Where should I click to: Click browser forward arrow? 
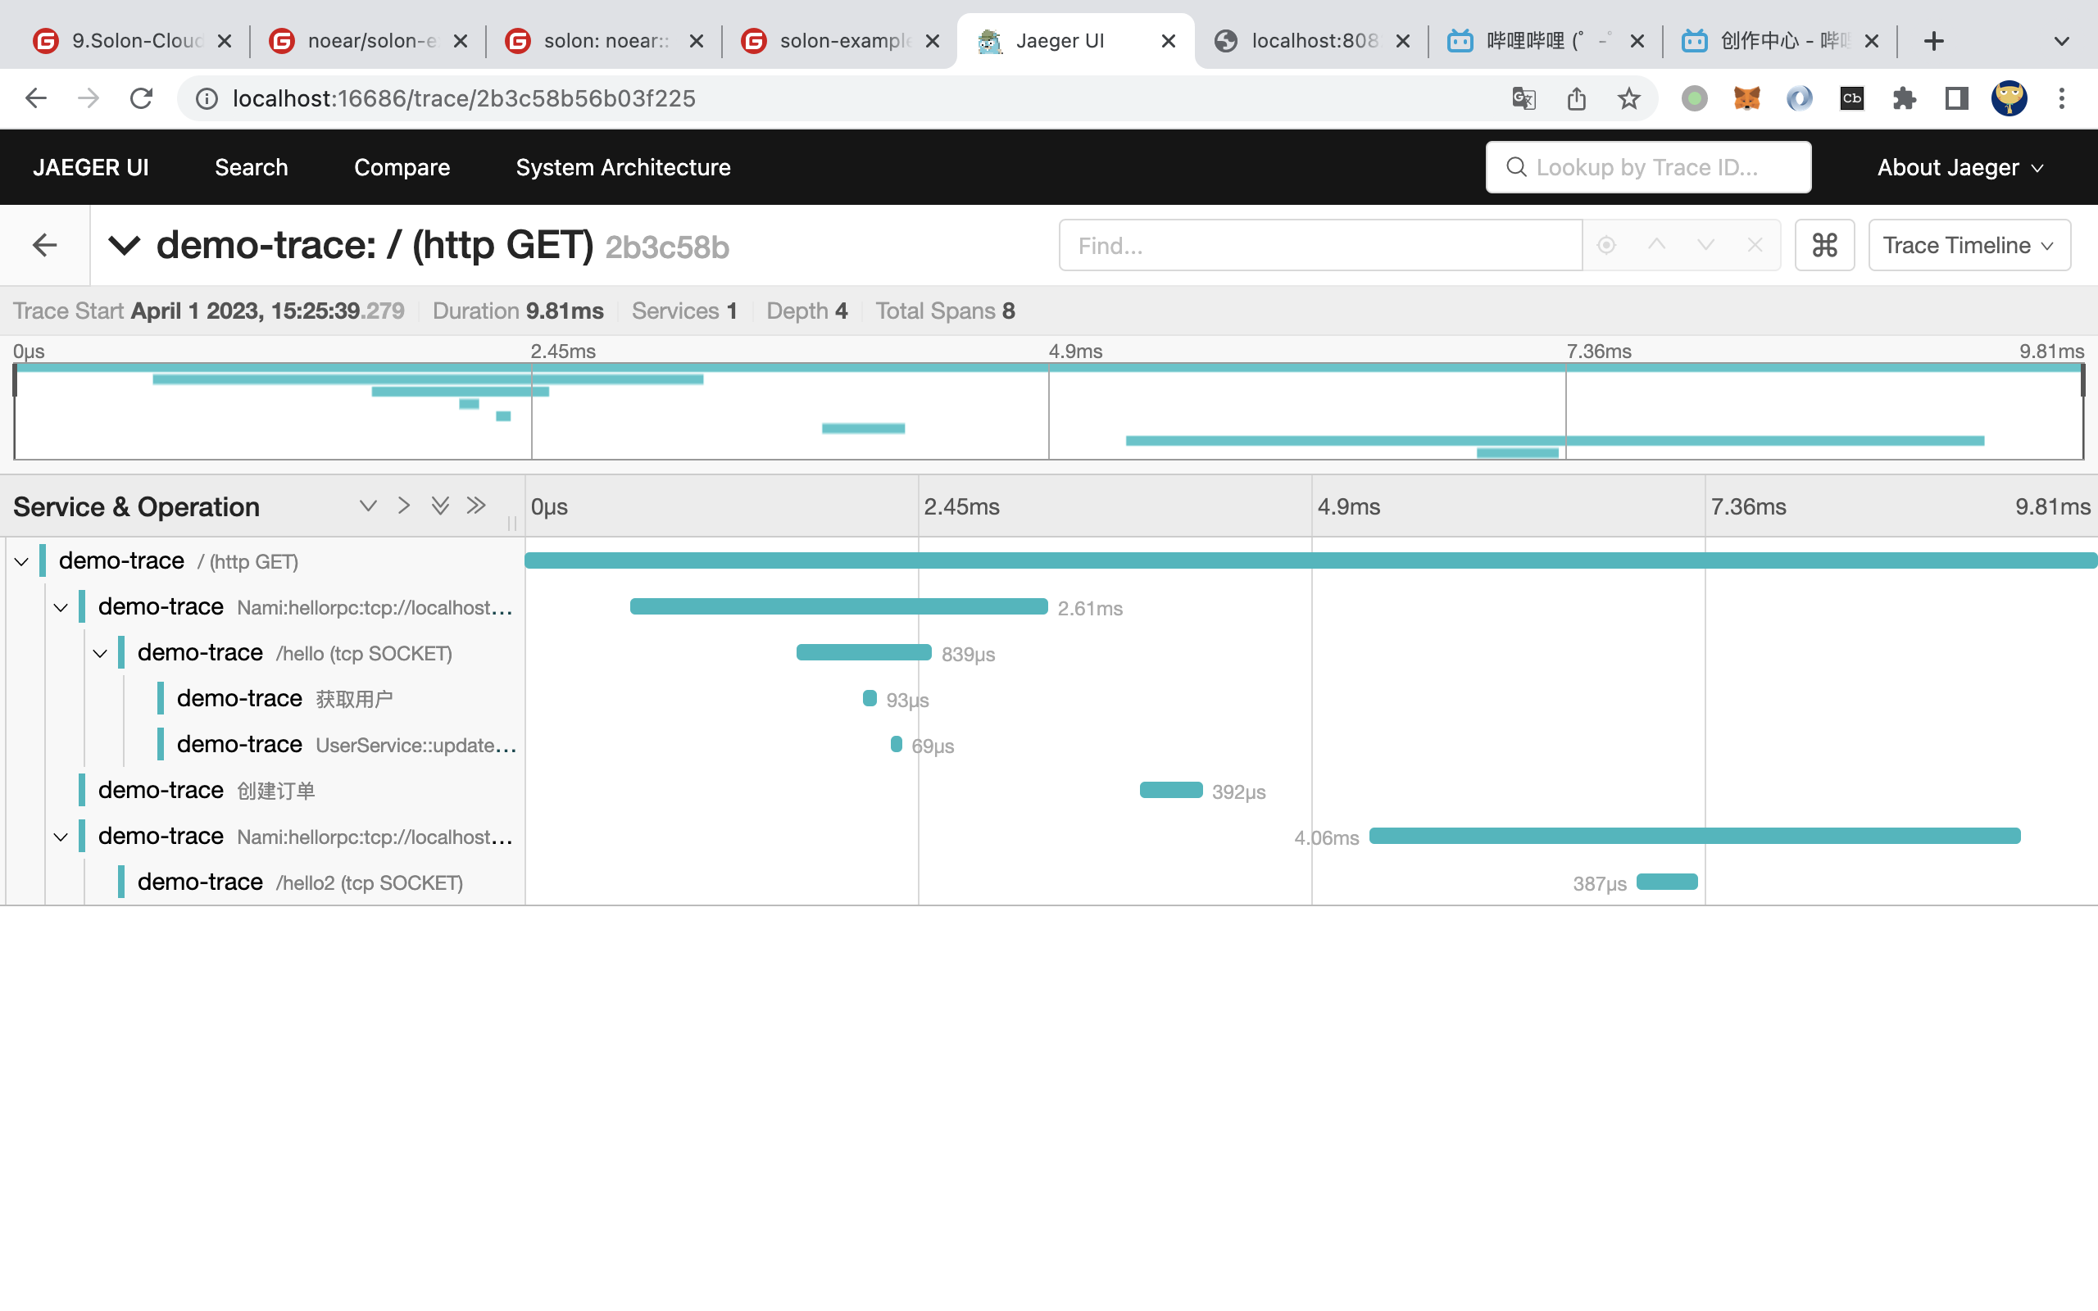(88, 98)
